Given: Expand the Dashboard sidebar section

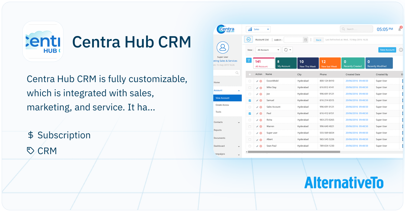Looking at the screenshot, I should (239, 146).
